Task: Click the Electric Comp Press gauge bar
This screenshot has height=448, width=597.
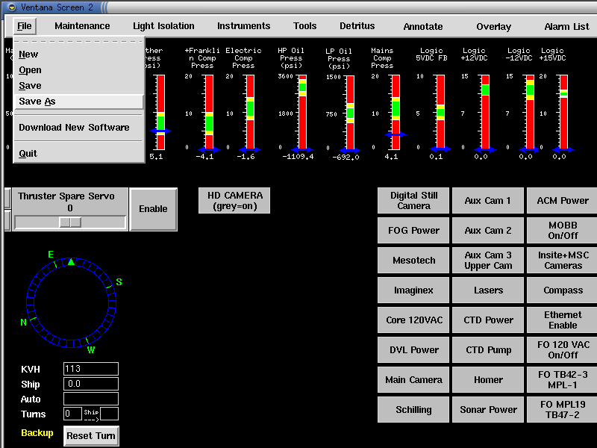Action: [250, 112]
